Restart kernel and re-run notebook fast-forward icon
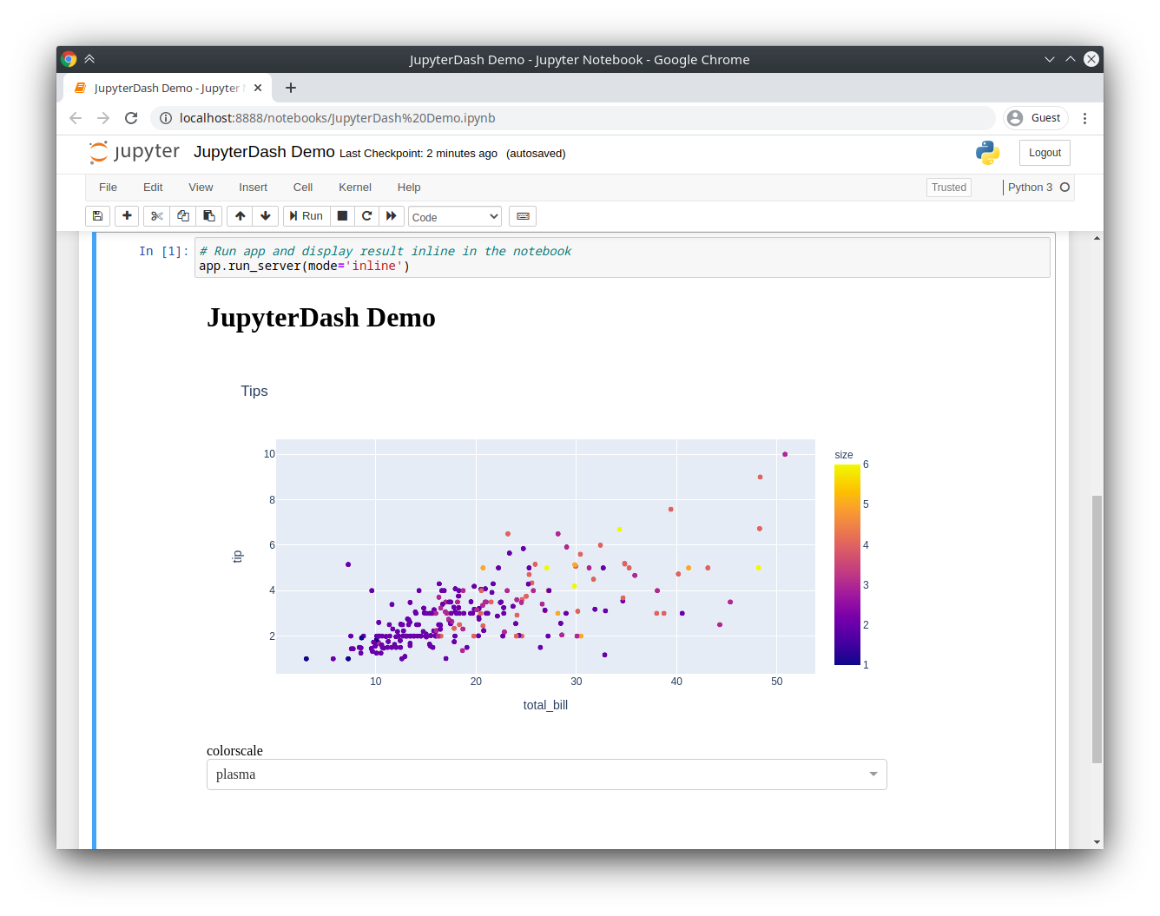Screen dimensions: 1160x916 pyautogui.click(x=392, y=215)
